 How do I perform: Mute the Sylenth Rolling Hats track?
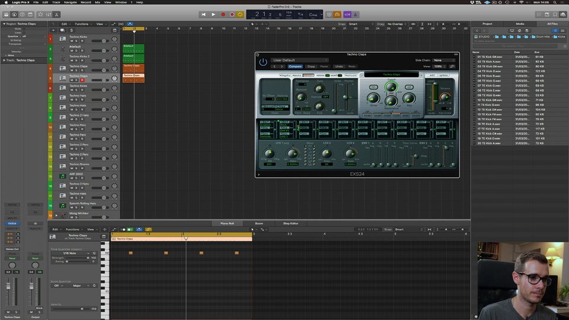coord(72,207)
